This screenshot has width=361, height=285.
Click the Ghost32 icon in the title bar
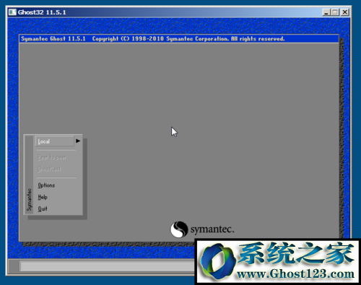[12, 12]
